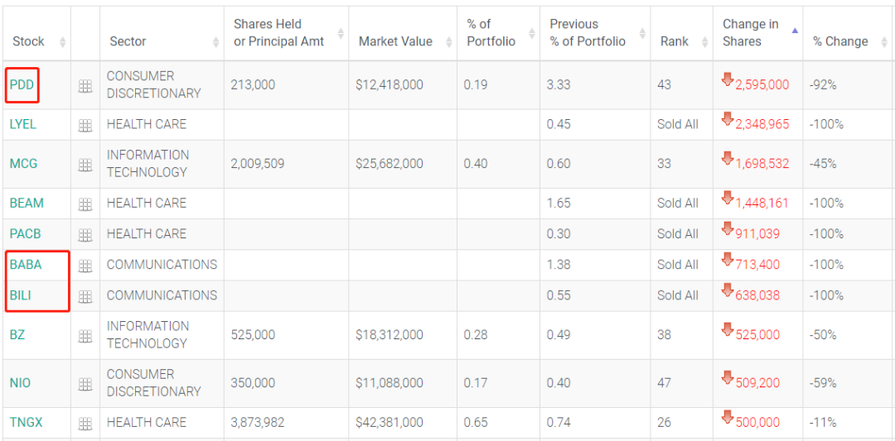The image size is (895, 441).
Task: Open the PACB stock link
Action: pos(27,234)
